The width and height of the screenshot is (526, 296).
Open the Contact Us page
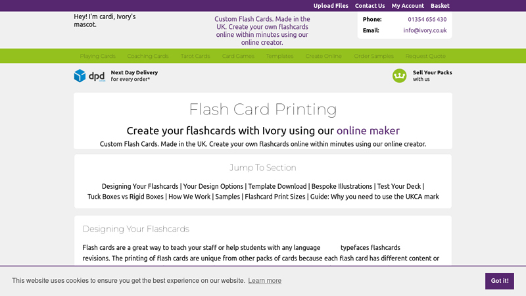(370, 6)
